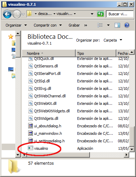
Task: Select the visualino application icon
Action: click(31, 148)
